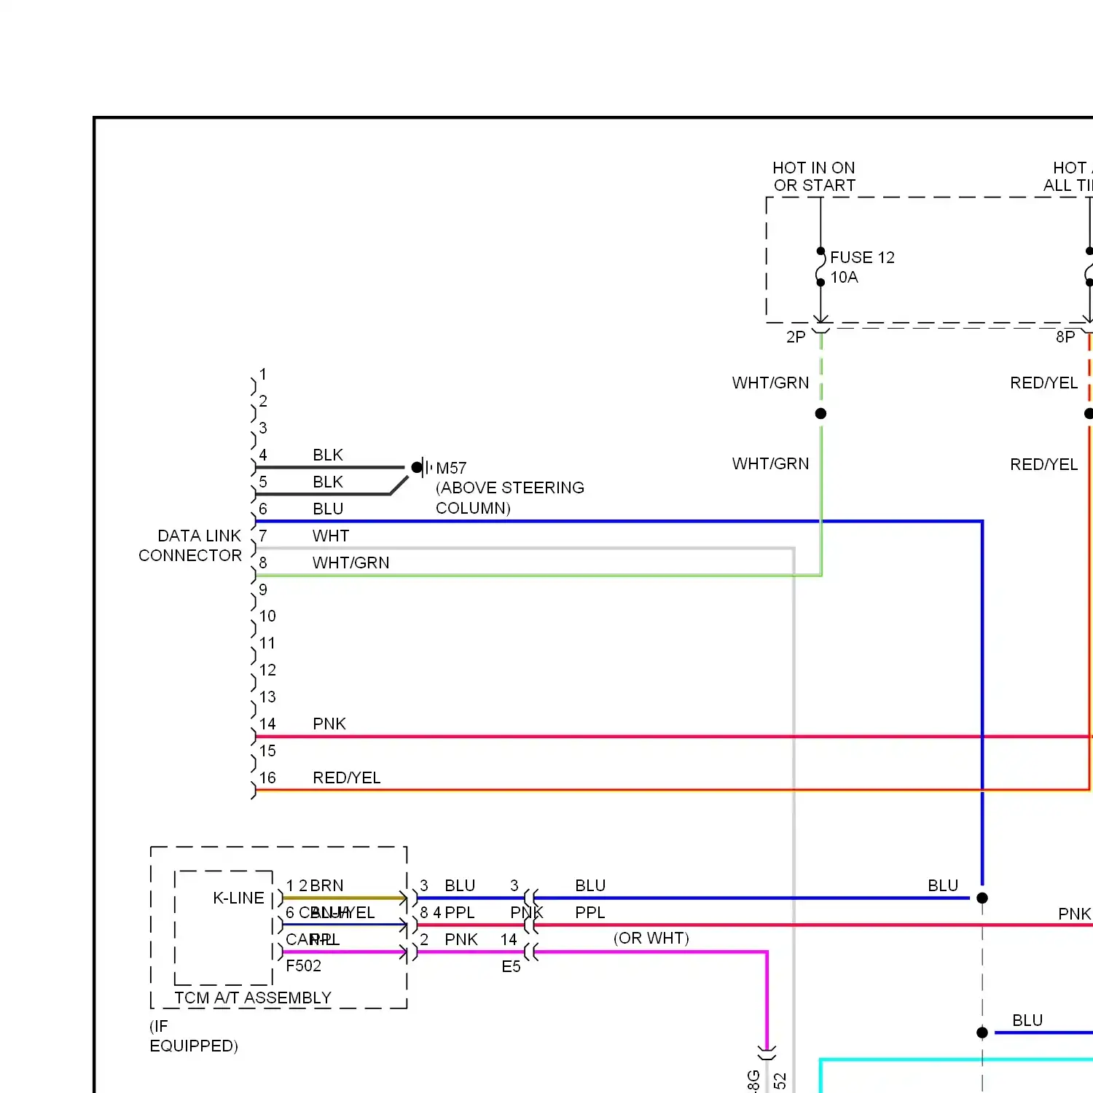This screenshot has height=1093, width=1093.
Task: Click the PNK label beside terminal 14
Action: pos(461,939)
